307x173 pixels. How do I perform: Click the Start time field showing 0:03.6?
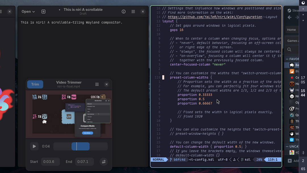point(50,162)
